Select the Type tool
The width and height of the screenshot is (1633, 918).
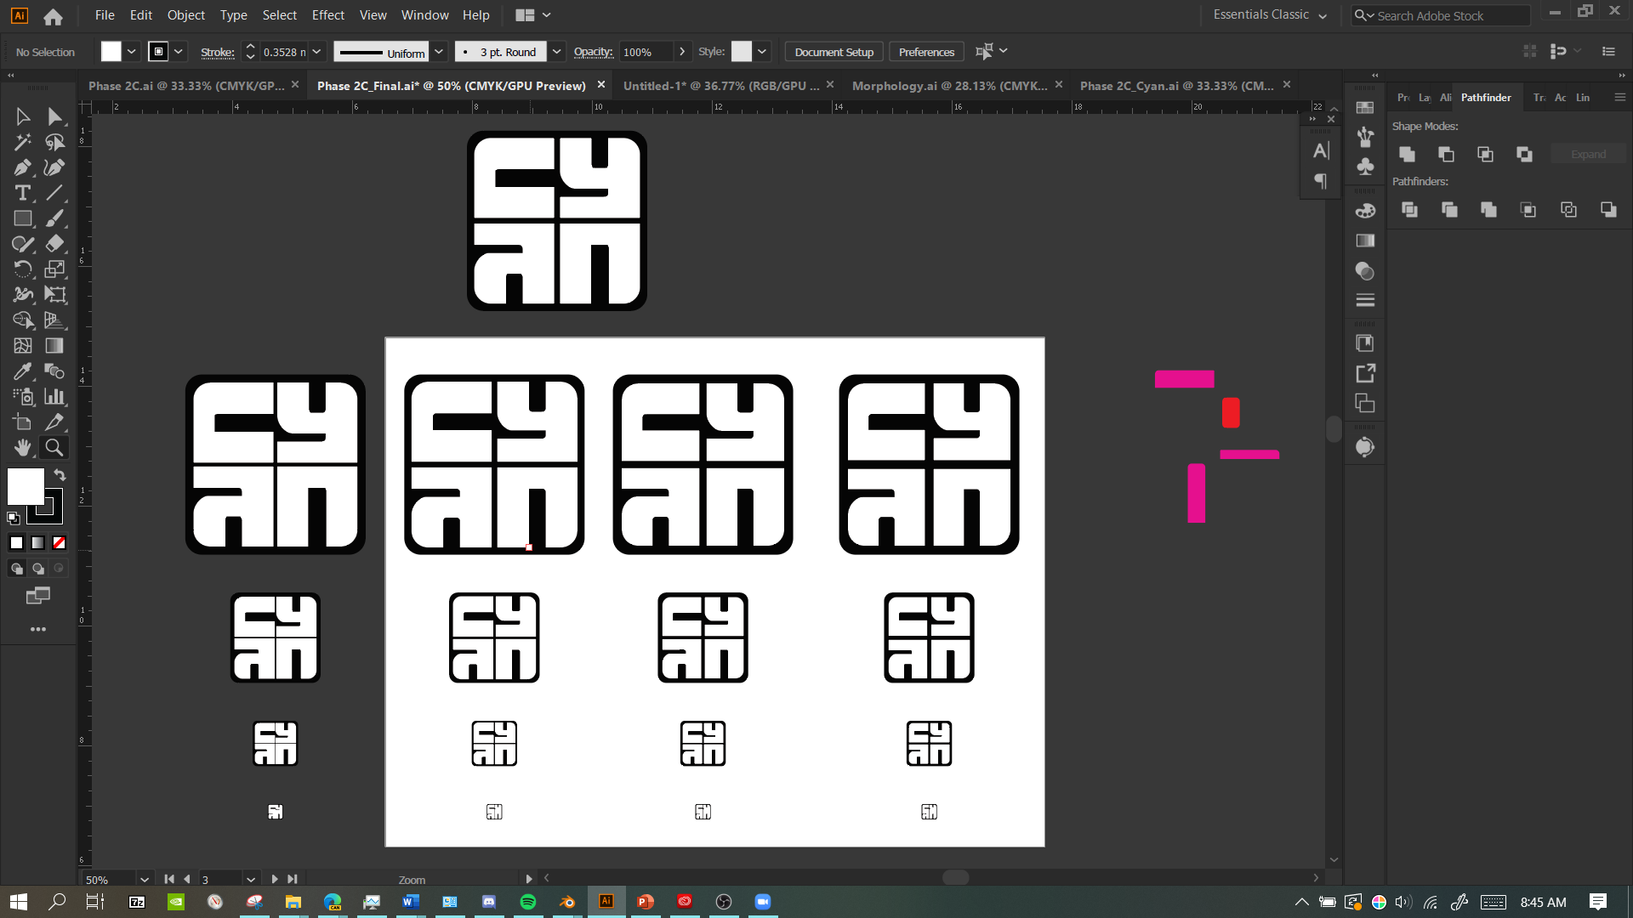coord(23,193)
